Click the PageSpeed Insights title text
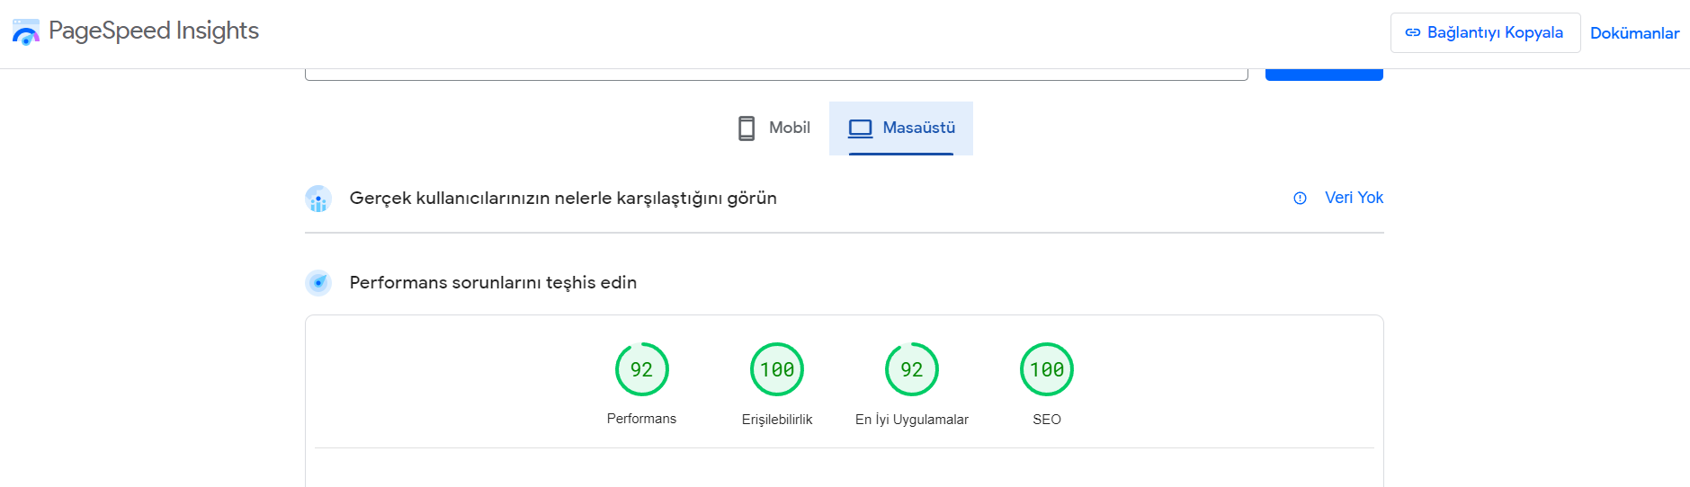1690x487 pixels. (154, 31)
